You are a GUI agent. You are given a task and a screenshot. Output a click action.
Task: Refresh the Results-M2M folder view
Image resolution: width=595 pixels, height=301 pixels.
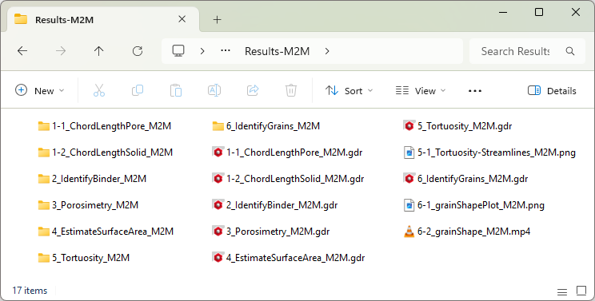(x=138, y=51)
